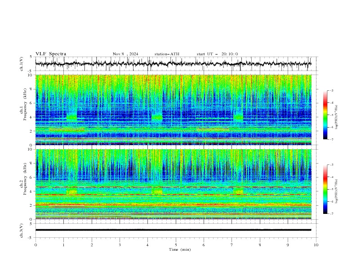Click the date text "Nov.8 , 2024"
Image resolution: width=356 pixels, height=275 pixels.
125,54
